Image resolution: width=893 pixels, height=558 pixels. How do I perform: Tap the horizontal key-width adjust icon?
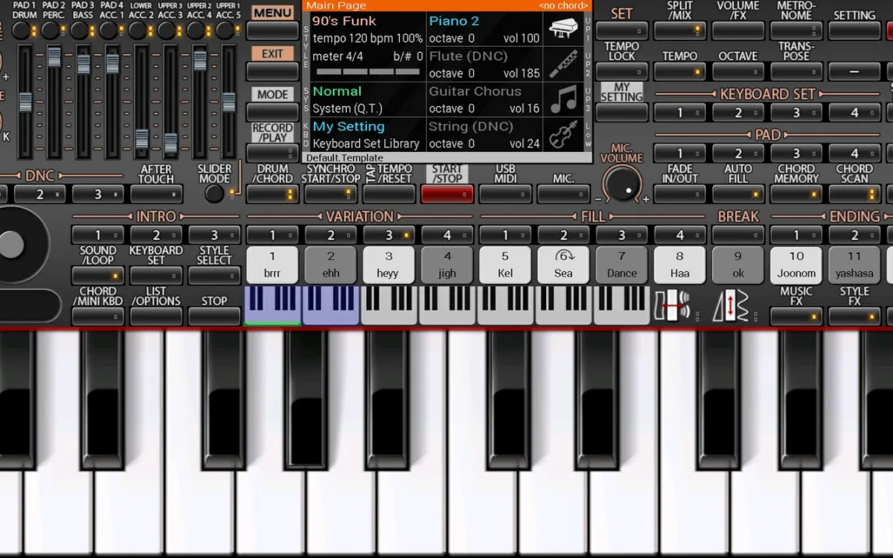(x=672, y=305)
